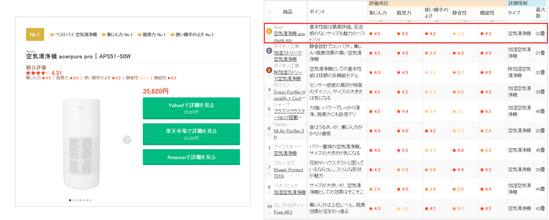Image resolution: width=549 pixels, height=220 pixels.
Task: Open the プラズマクラスターNEXT搭載 link
Action: [289, 114]
